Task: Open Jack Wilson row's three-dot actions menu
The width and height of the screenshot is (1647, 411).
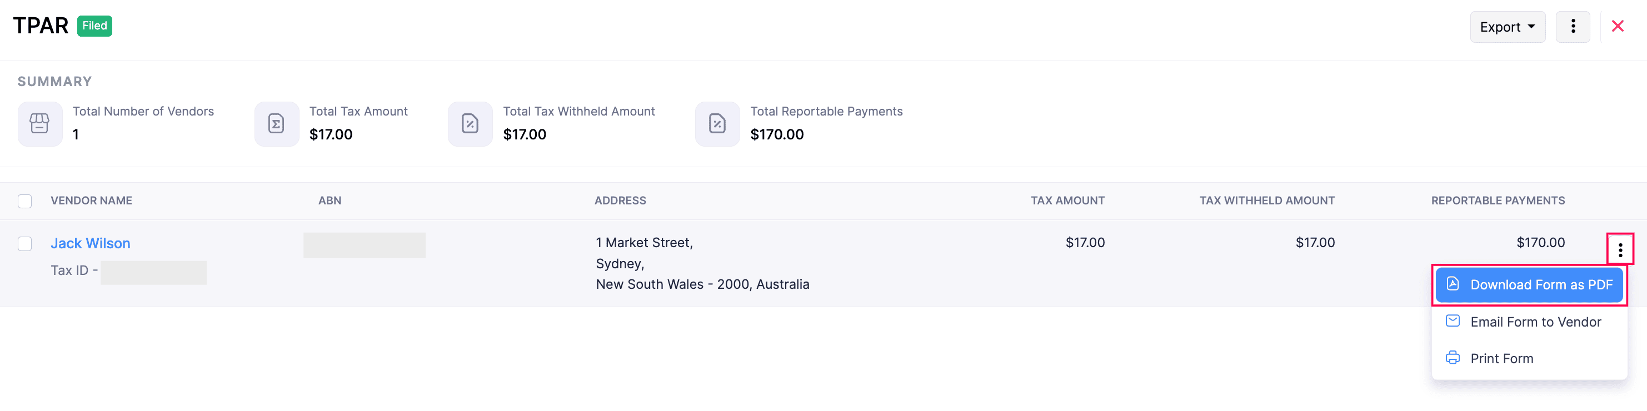Action: 1620,250
